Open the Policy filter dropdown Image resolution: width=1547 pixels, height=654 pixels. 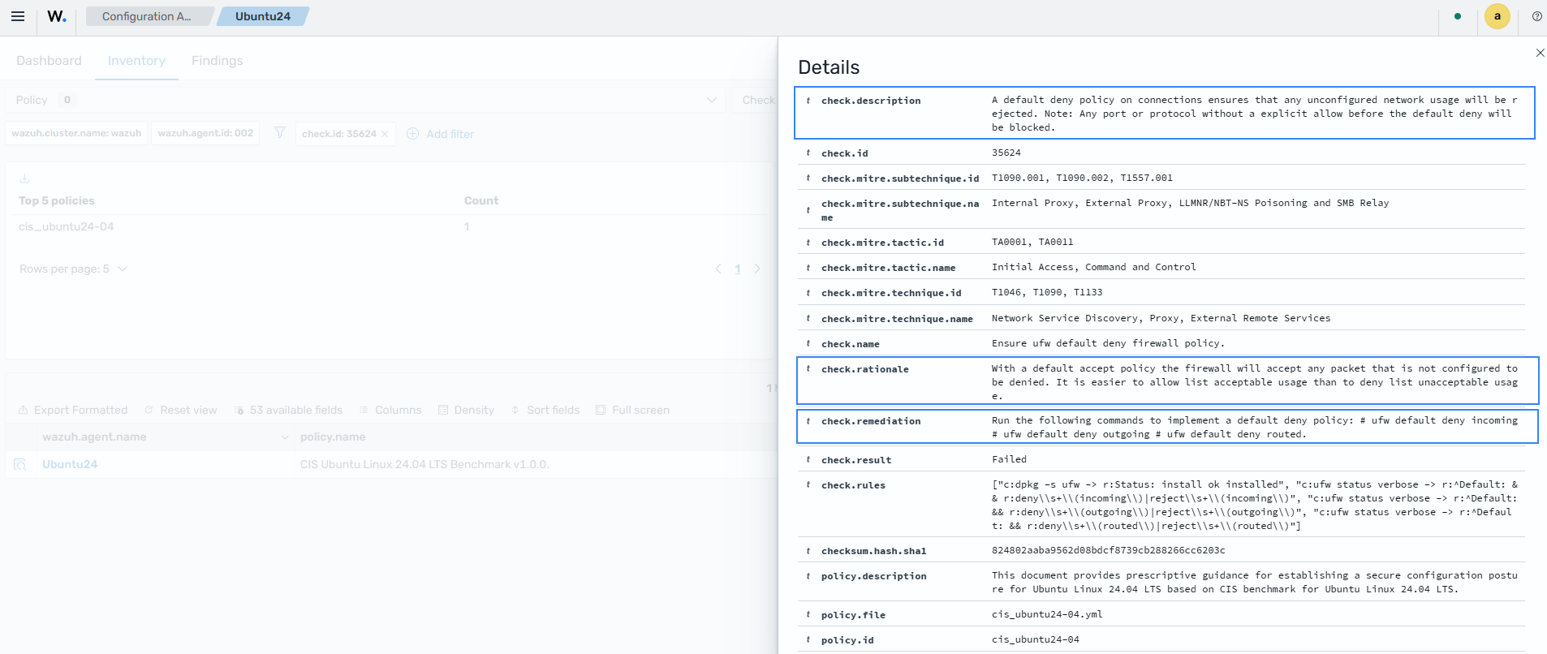point(365,100)
